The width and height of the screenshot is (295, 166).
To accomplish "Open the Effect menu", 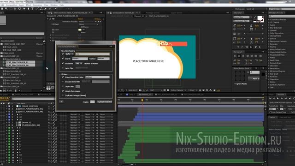I will pos(29,5).
